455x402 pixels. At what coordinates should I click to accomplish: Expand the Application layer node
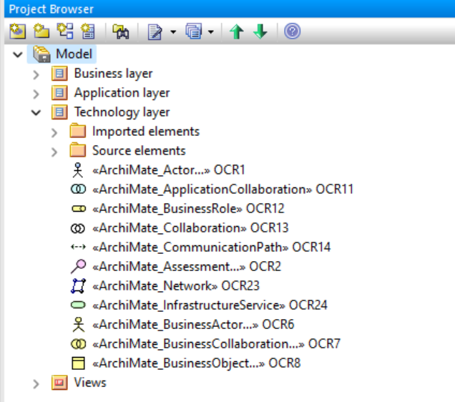pos(36,93)
